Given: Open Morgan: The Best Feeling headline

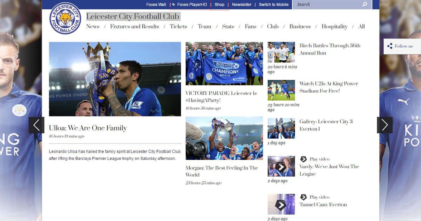Looking at the screenshot, I should tap(222, 171).
